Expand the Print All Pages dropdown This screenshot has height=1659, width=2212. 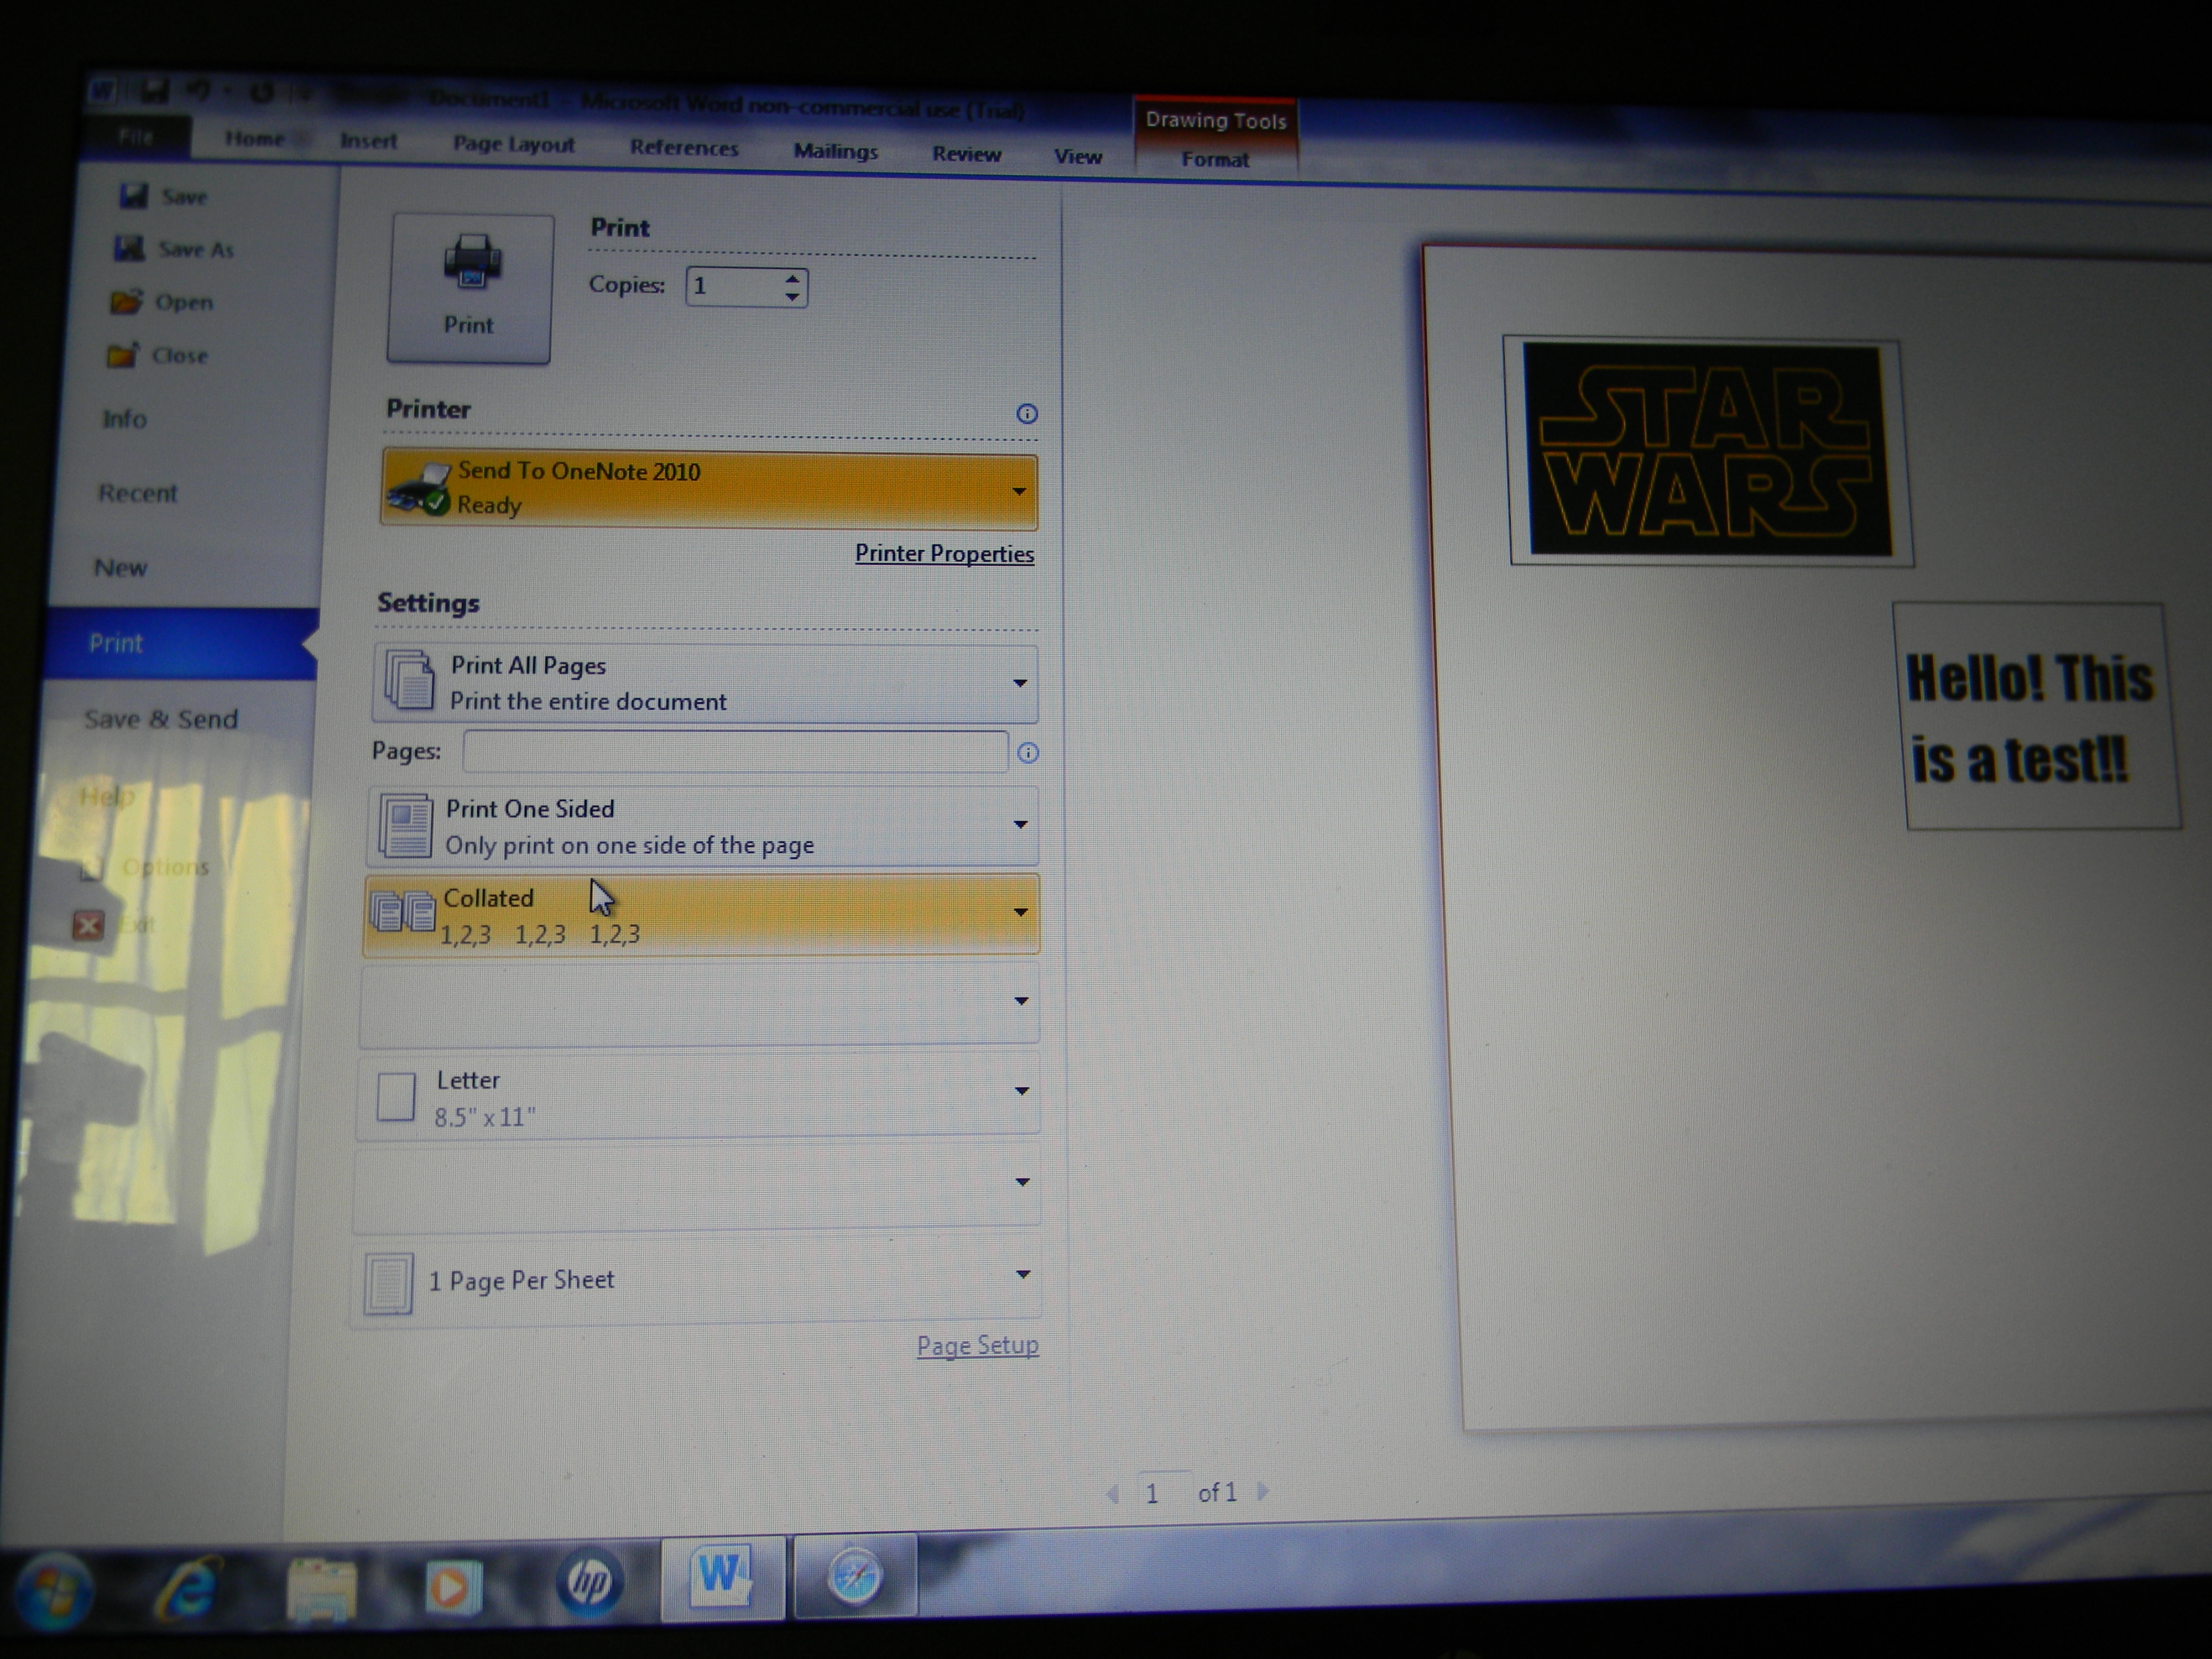[705, 683]
